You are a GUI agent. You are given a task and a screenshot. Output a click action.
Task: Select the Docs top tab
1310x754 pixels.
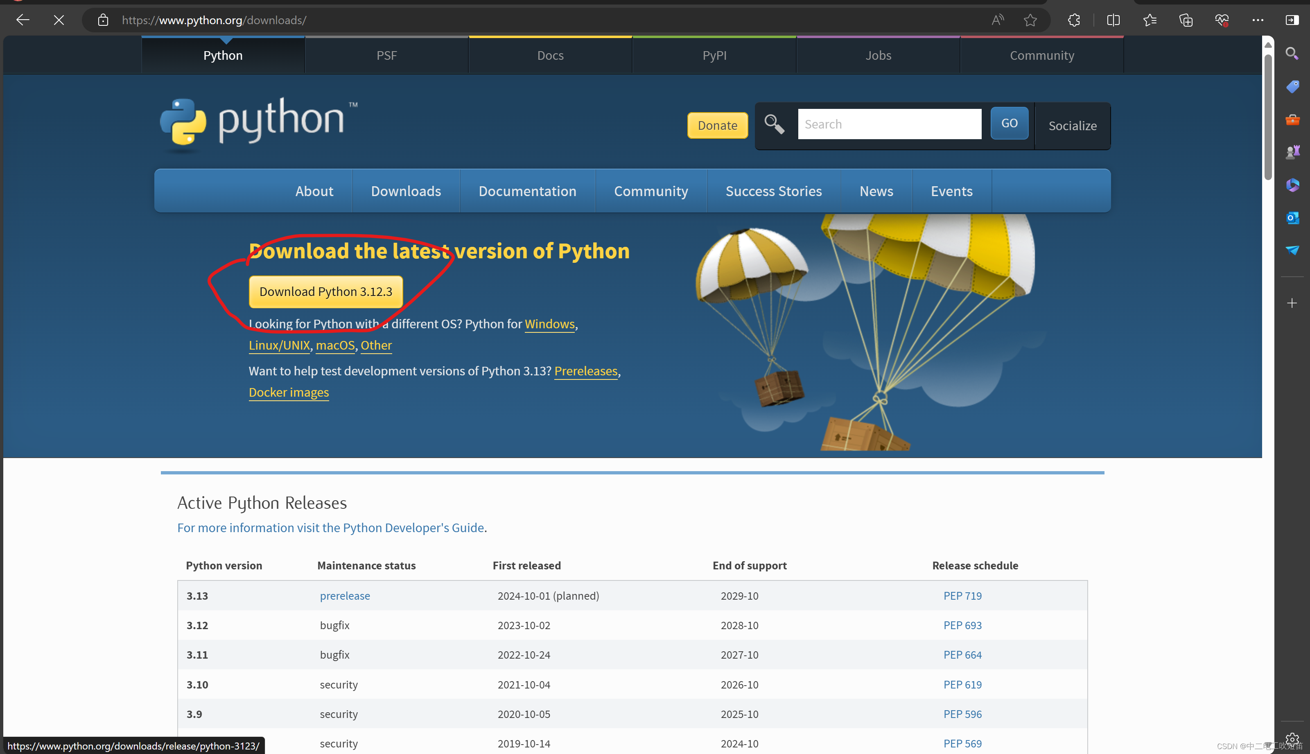550,55
